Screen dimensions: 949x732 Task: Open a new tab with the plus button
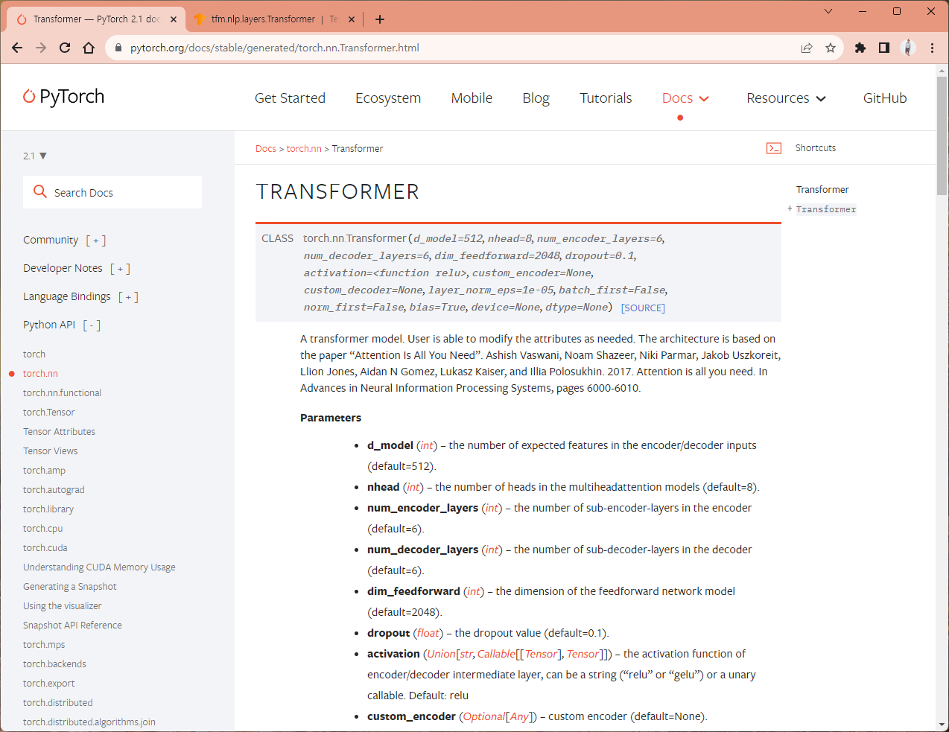[380, 19]
